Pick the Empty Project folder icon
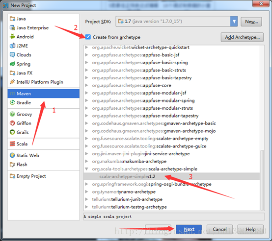 tap(12, 176)
